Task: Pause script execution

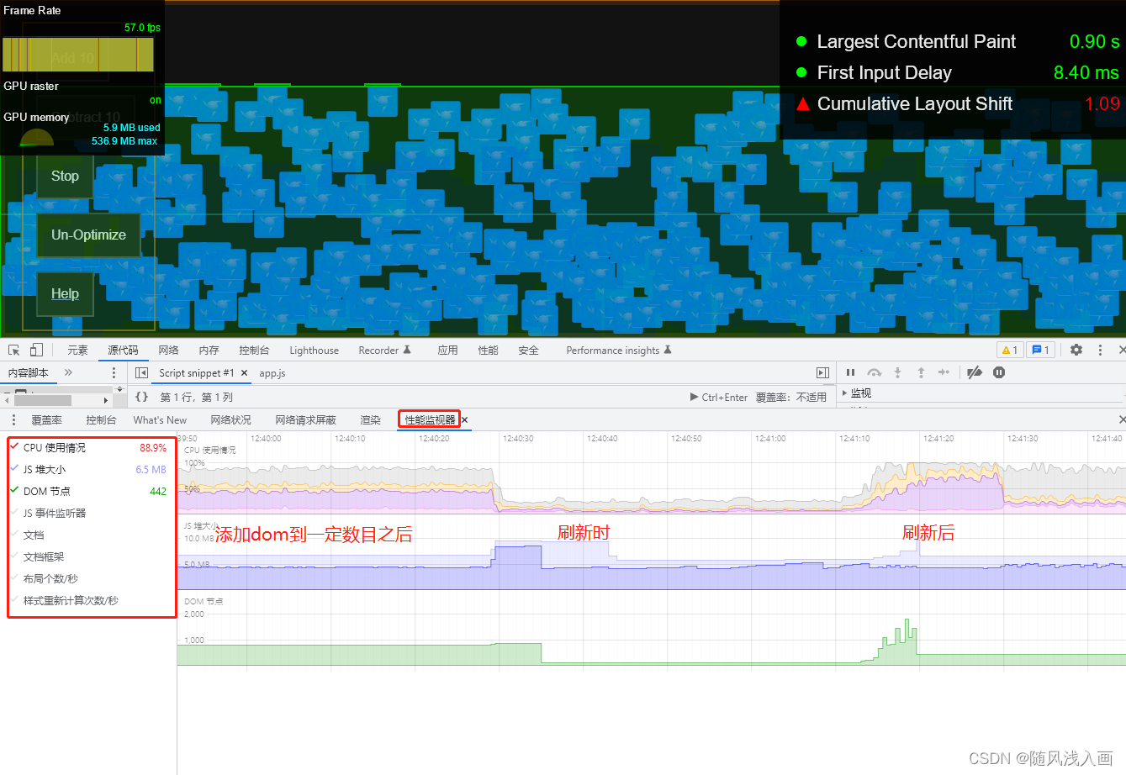Action: coord(850,372)
